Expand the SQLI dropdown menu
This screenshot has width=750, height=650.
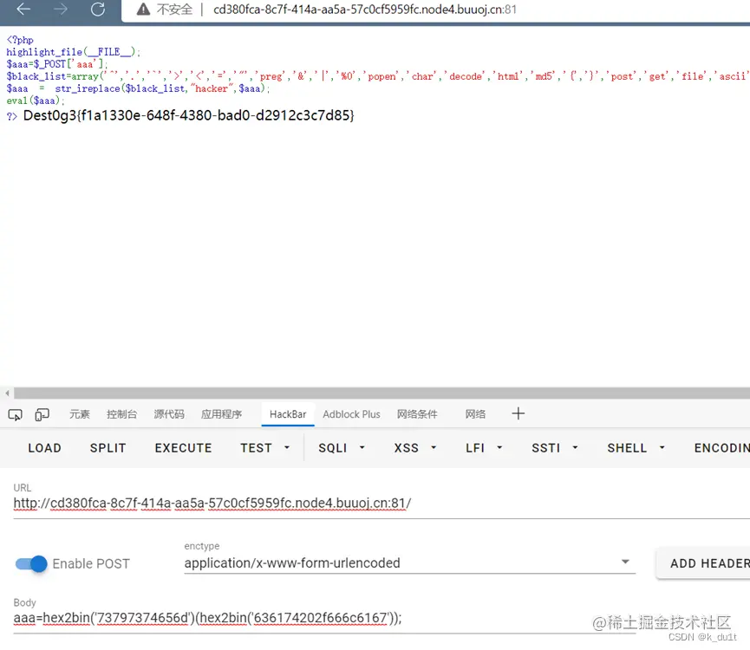click(342, 448)
